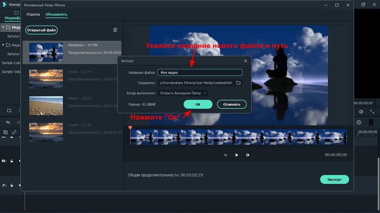Toggle the lock on the audio track
The width and height of the screenshot is (380, 213).
[12, 185]
